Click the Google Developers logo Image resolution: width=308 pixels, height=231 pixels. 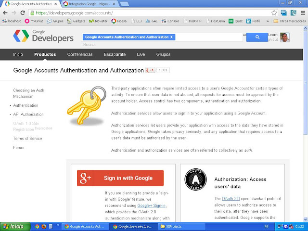(x=43, y=36)
